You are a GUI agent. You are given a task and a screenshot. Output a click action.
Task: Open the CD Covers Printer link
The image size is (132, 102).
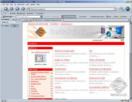[37, 96]
